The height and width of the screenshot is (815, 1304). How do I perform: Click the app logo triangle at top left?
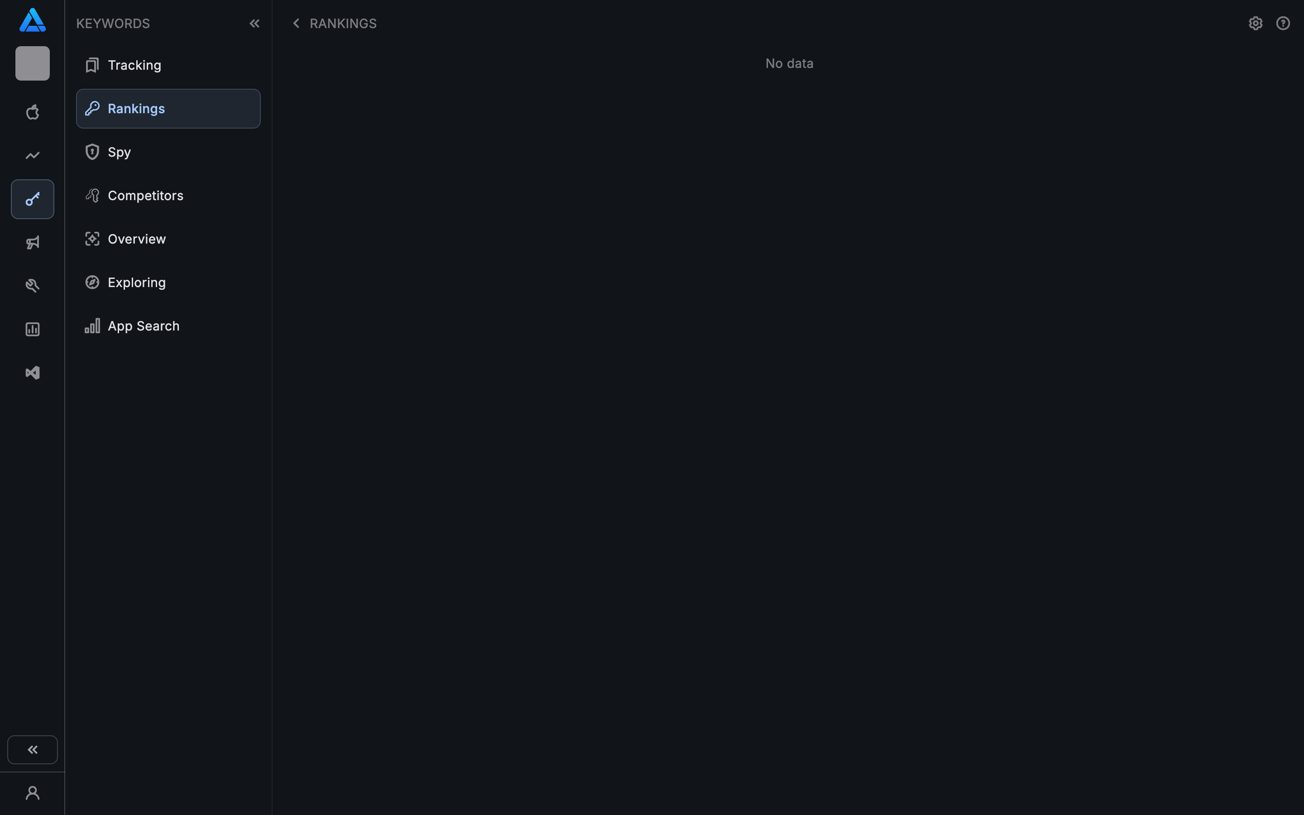pos(32,20)
